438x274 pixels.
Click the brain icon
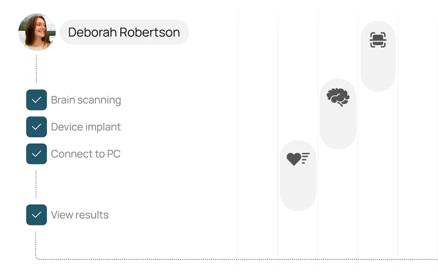click(338, 97)
